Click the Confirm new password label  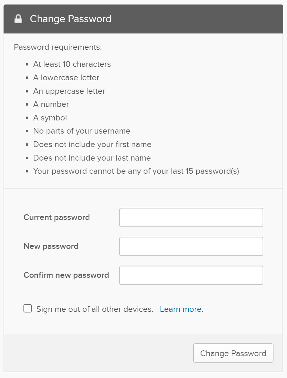click(x=66, y=275)
